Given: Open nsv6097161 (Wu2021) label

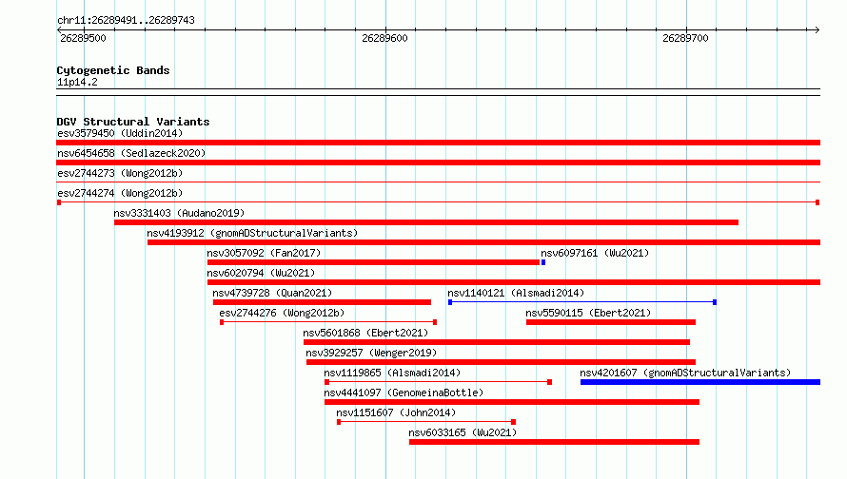Looking at the screenshot, I should pos(595,253).
